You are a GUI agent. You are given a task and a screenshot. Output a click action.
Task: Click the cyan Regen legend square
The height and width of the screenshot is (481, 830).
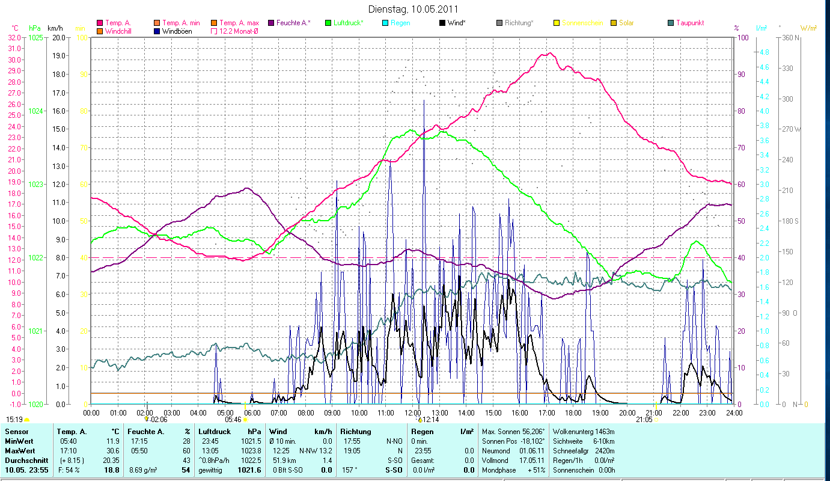385,23
